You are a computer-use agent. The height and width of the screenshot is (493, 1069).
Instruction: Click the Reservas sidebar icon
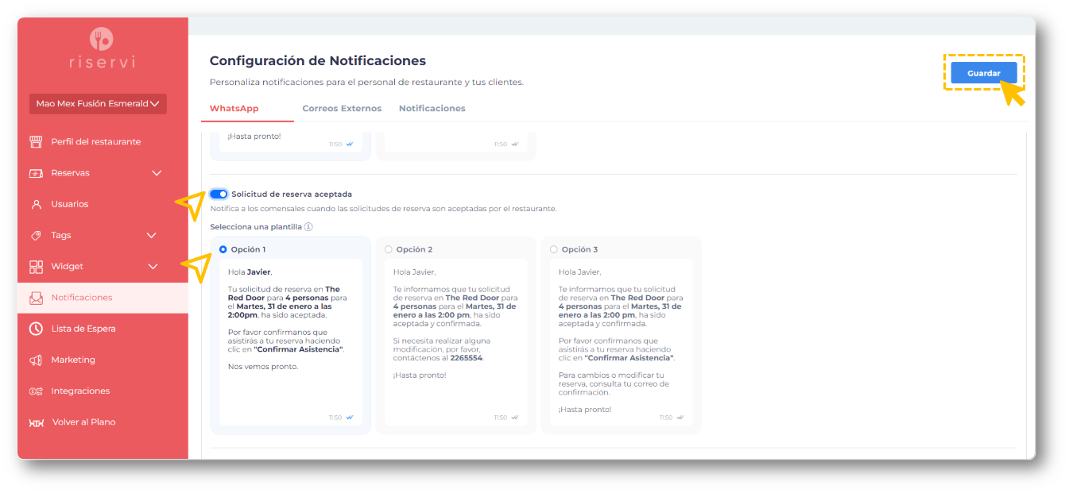click(36, 173)
